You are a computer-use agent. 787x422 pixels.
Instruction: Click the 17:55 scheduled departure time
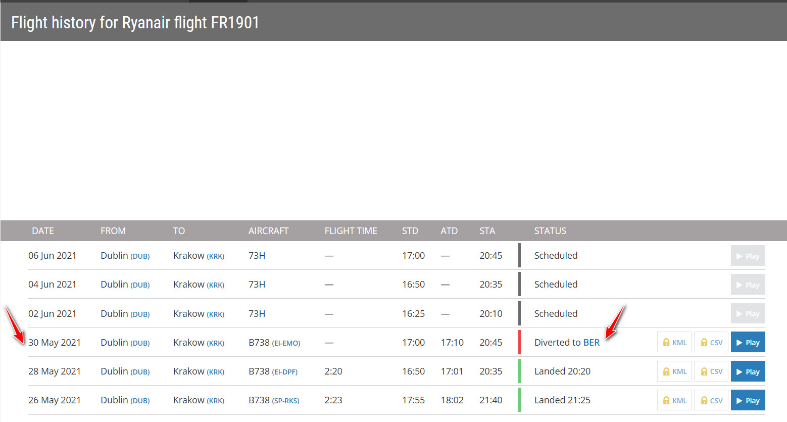tap(414, 400)
